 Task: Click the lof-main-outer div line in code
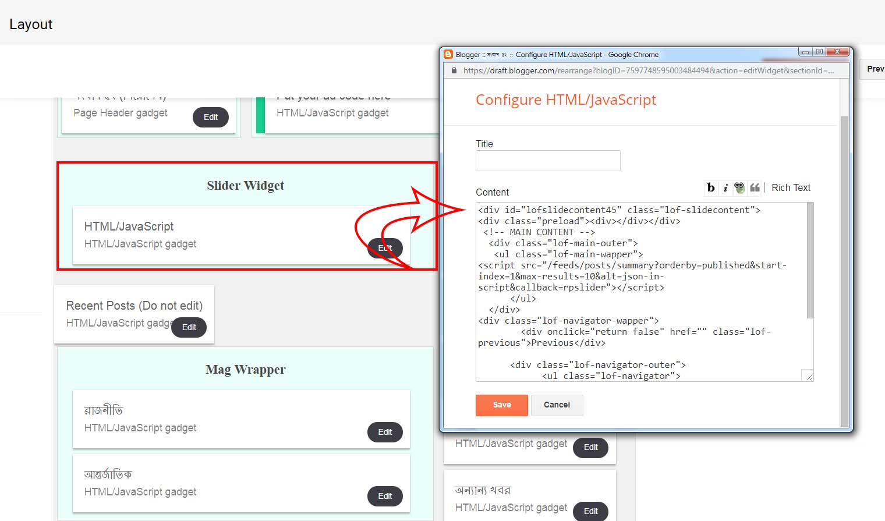tap(564, 243)
